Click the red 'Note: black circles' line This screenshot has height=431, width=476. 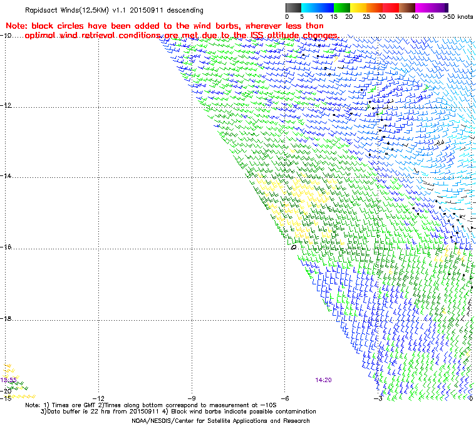(x=165, y=26)
